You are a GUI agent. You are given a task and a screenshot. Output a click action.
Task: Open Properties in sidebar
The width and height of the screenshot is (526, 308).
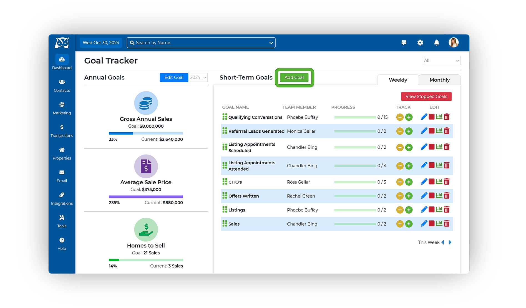pyautogui.click(x=62, y=153)
